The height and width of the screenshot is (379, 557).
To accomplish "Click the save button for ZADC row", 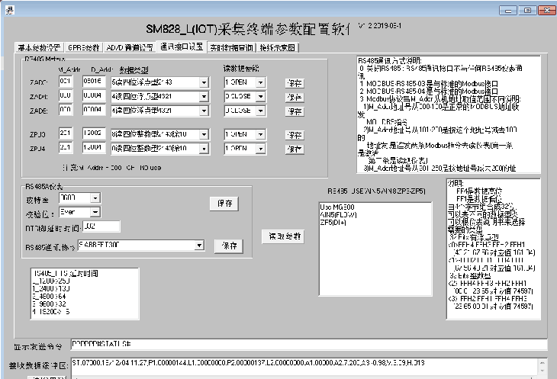I will coord(294,82).
